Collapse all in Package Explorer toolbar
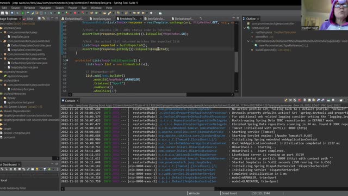The width and height of the screenshot is (348, 196). point(39,19)
